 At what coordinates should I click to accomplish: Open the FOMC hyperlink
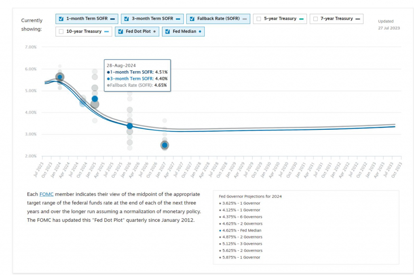[46, 194]
